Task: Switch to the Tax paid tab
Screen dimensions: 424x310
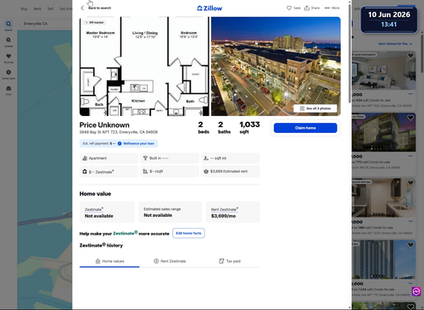Action: click(x=230, y=261)
